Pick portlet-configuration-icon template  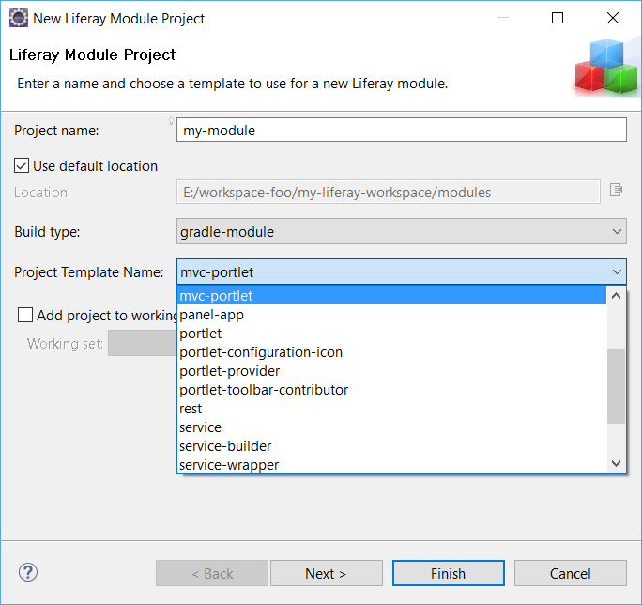coord(392,352)
